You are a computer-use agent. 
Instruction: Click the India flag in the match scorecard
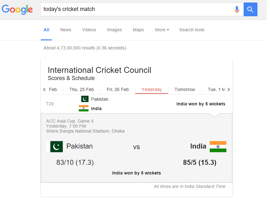pos(218,146)
